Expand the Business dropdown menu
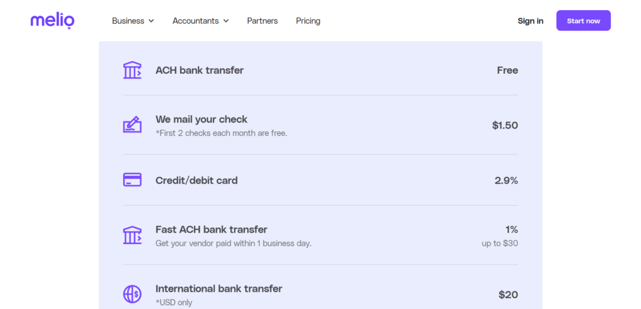This screenshot has width=641, height=309. pyautogui.click(x=133, y=21)
